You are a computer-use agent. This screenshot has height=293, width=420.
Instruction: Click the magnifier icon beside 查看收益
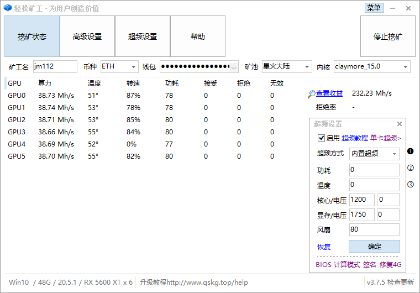(x=312, y=94)
